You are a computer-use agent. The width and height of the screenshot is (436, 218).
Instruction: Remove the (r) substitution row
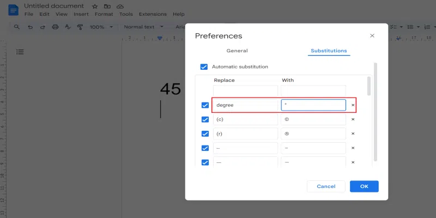(x=353, y=134)
